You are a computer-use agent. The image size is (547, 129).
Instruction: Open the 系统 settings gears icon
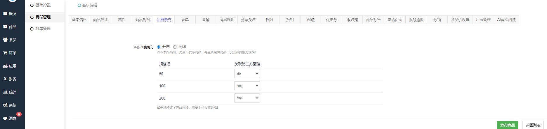5,105
